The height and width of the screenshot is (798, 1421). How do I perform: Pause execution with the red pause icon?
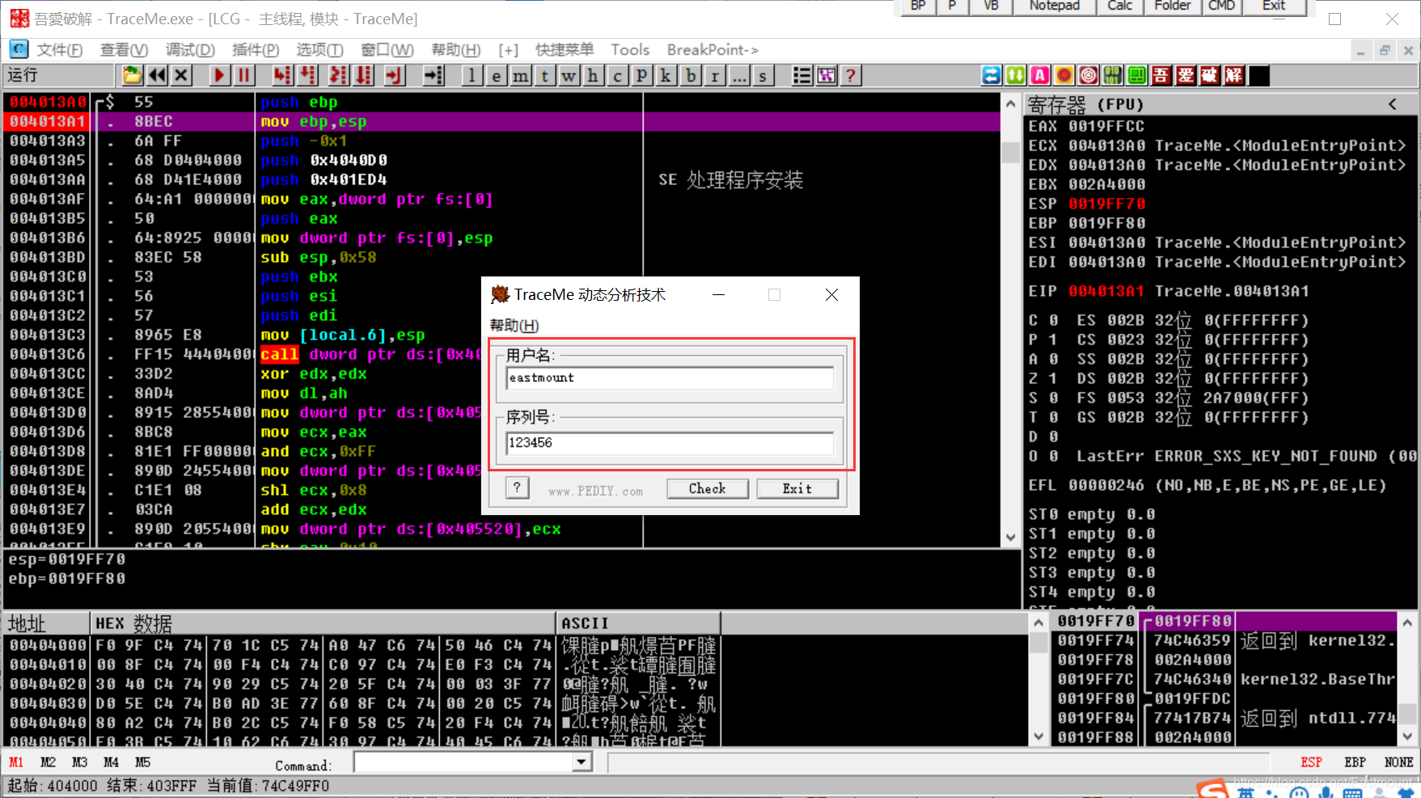(243, 76)
